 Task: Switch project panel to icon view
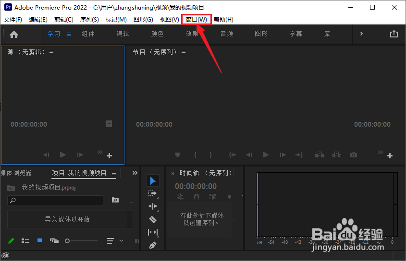[40, 241]
